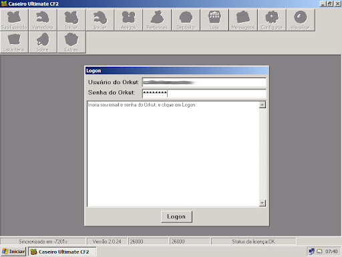The width and height of the screenshot is (342, 257).
Task: Click the Visualizar toolbar icon
Action: (301, 20)
